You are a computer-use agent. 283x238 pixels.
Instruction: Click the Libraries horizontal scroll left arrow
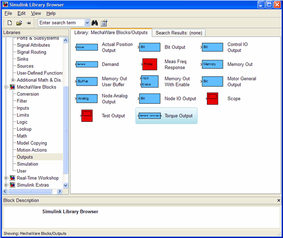pos(5,191)
